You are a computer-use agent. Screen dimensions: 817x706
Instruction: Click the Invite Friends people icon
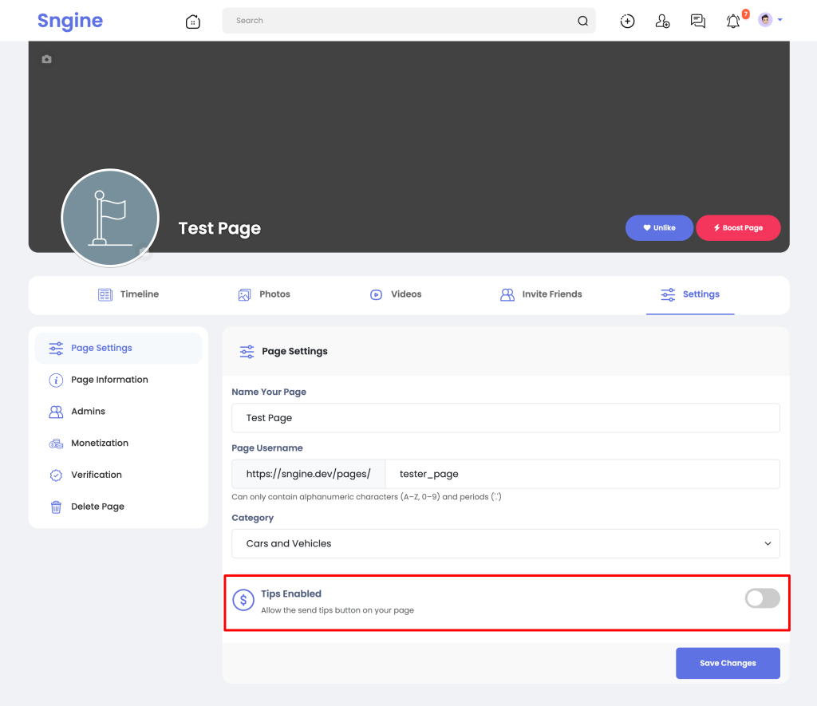(x=507, y=295)
